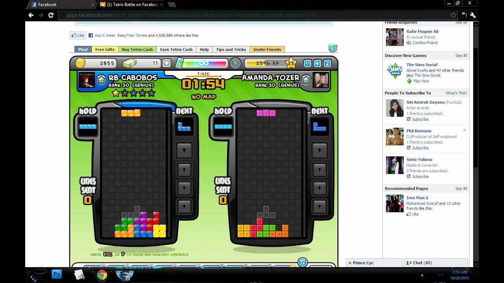
Task: Click the first locked slot under left Next
Action: 184,150
